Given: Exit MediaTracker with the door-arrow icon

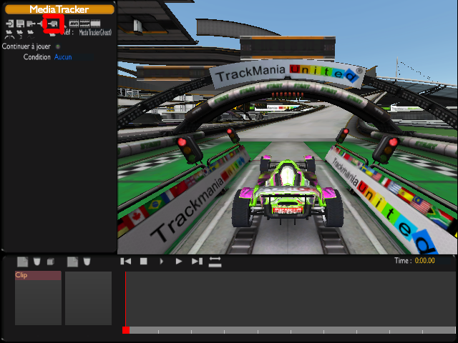Looking at the screenshot, I should tap(9, 24).
